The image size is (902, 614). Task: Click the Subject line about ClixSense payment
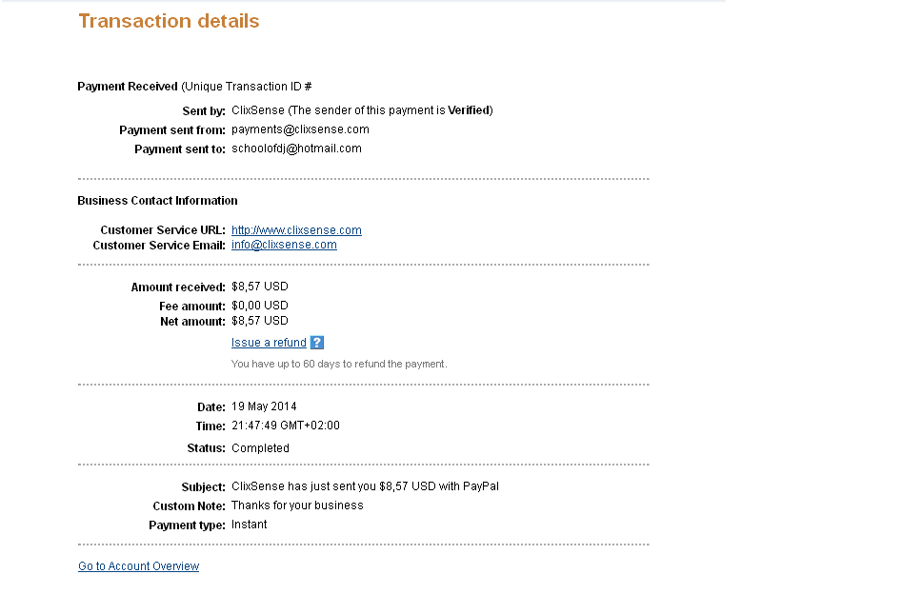tap(365, 486)
